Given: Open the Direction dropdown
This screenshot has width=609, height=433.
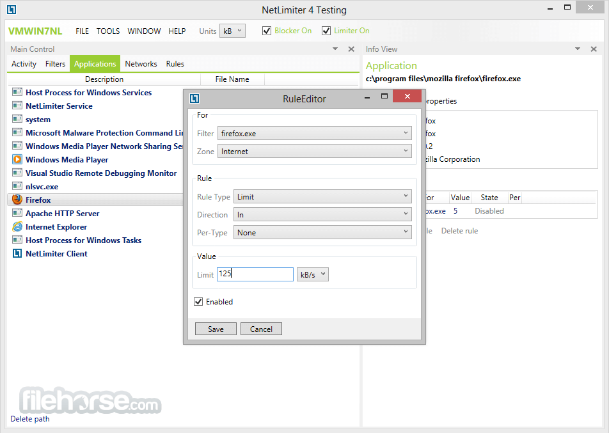Looking at the screenshot, I should pos(322,214).
